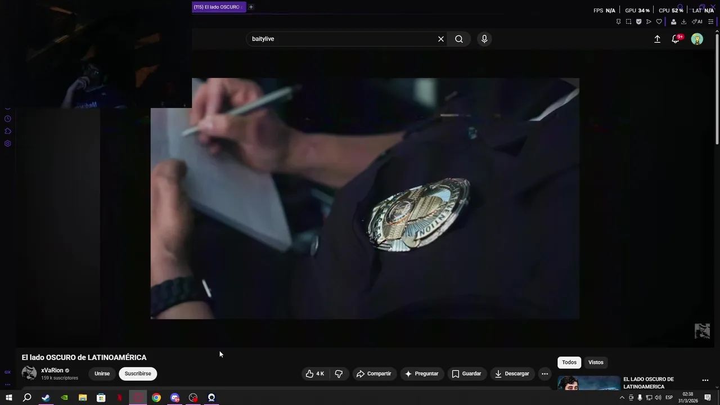The image size is (720, 405).
Task: Open the ad blocker shield icon
Action: coord(638,21)
